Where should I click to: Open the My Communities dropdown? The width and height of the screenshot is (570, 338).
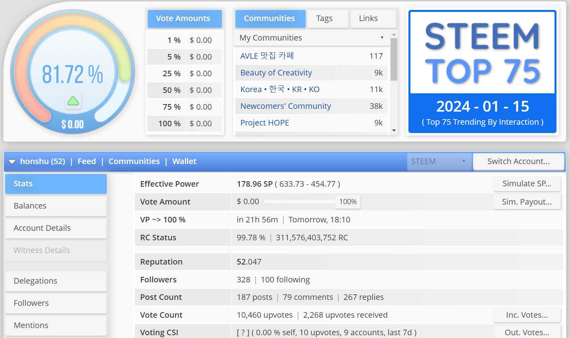(312, 38)
